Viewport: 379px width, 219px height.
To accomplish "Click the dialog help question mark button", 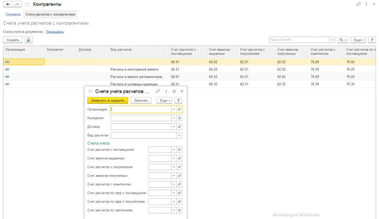I will (178, 100).
